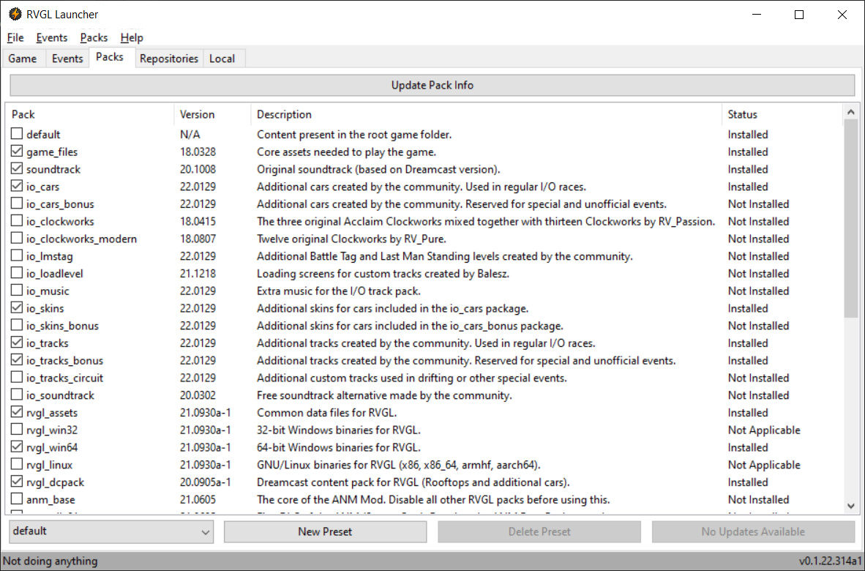Click the New Preset button
This screenshot has height=571, width=865.
point(325,531)
